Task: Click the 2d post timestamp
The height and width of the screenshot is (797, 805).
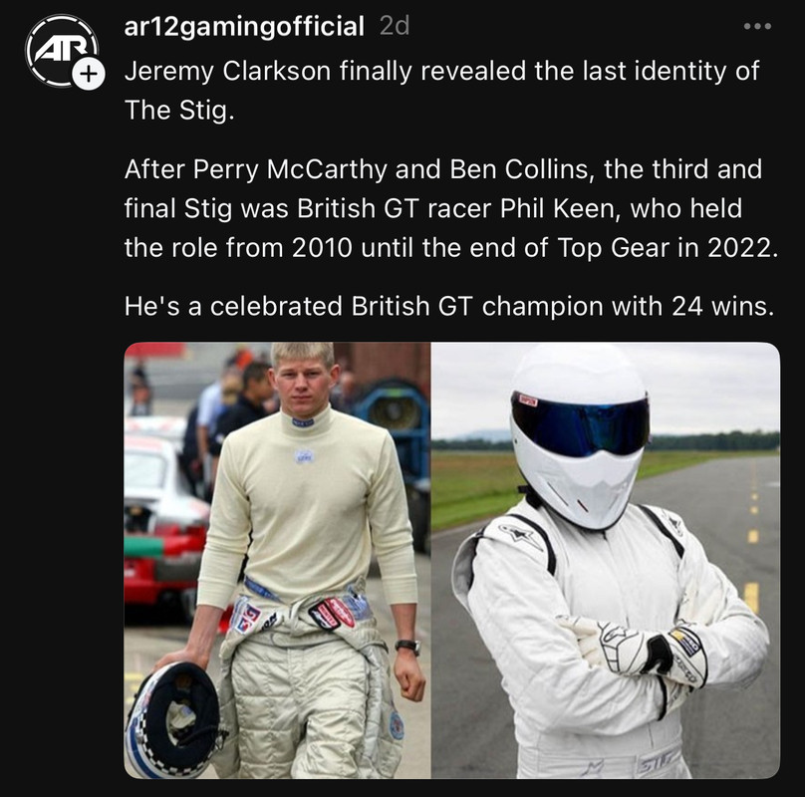Action: click(x=395, y=26)
